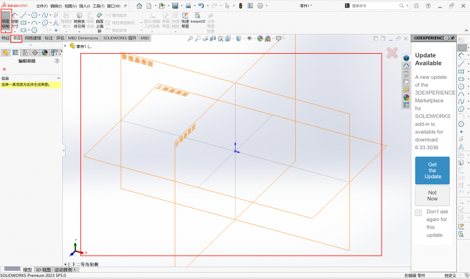Screen dimensions: 470x279
Task: Select the sketch Text tool (A icon)
Action: (x=56, y=23)
